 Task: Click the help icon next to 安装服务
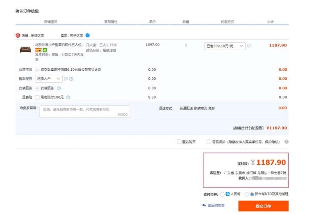59,88
